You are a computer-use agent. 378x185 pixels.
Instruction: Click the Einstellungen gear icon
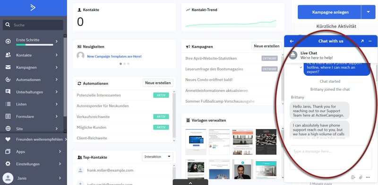coord(8,164)
